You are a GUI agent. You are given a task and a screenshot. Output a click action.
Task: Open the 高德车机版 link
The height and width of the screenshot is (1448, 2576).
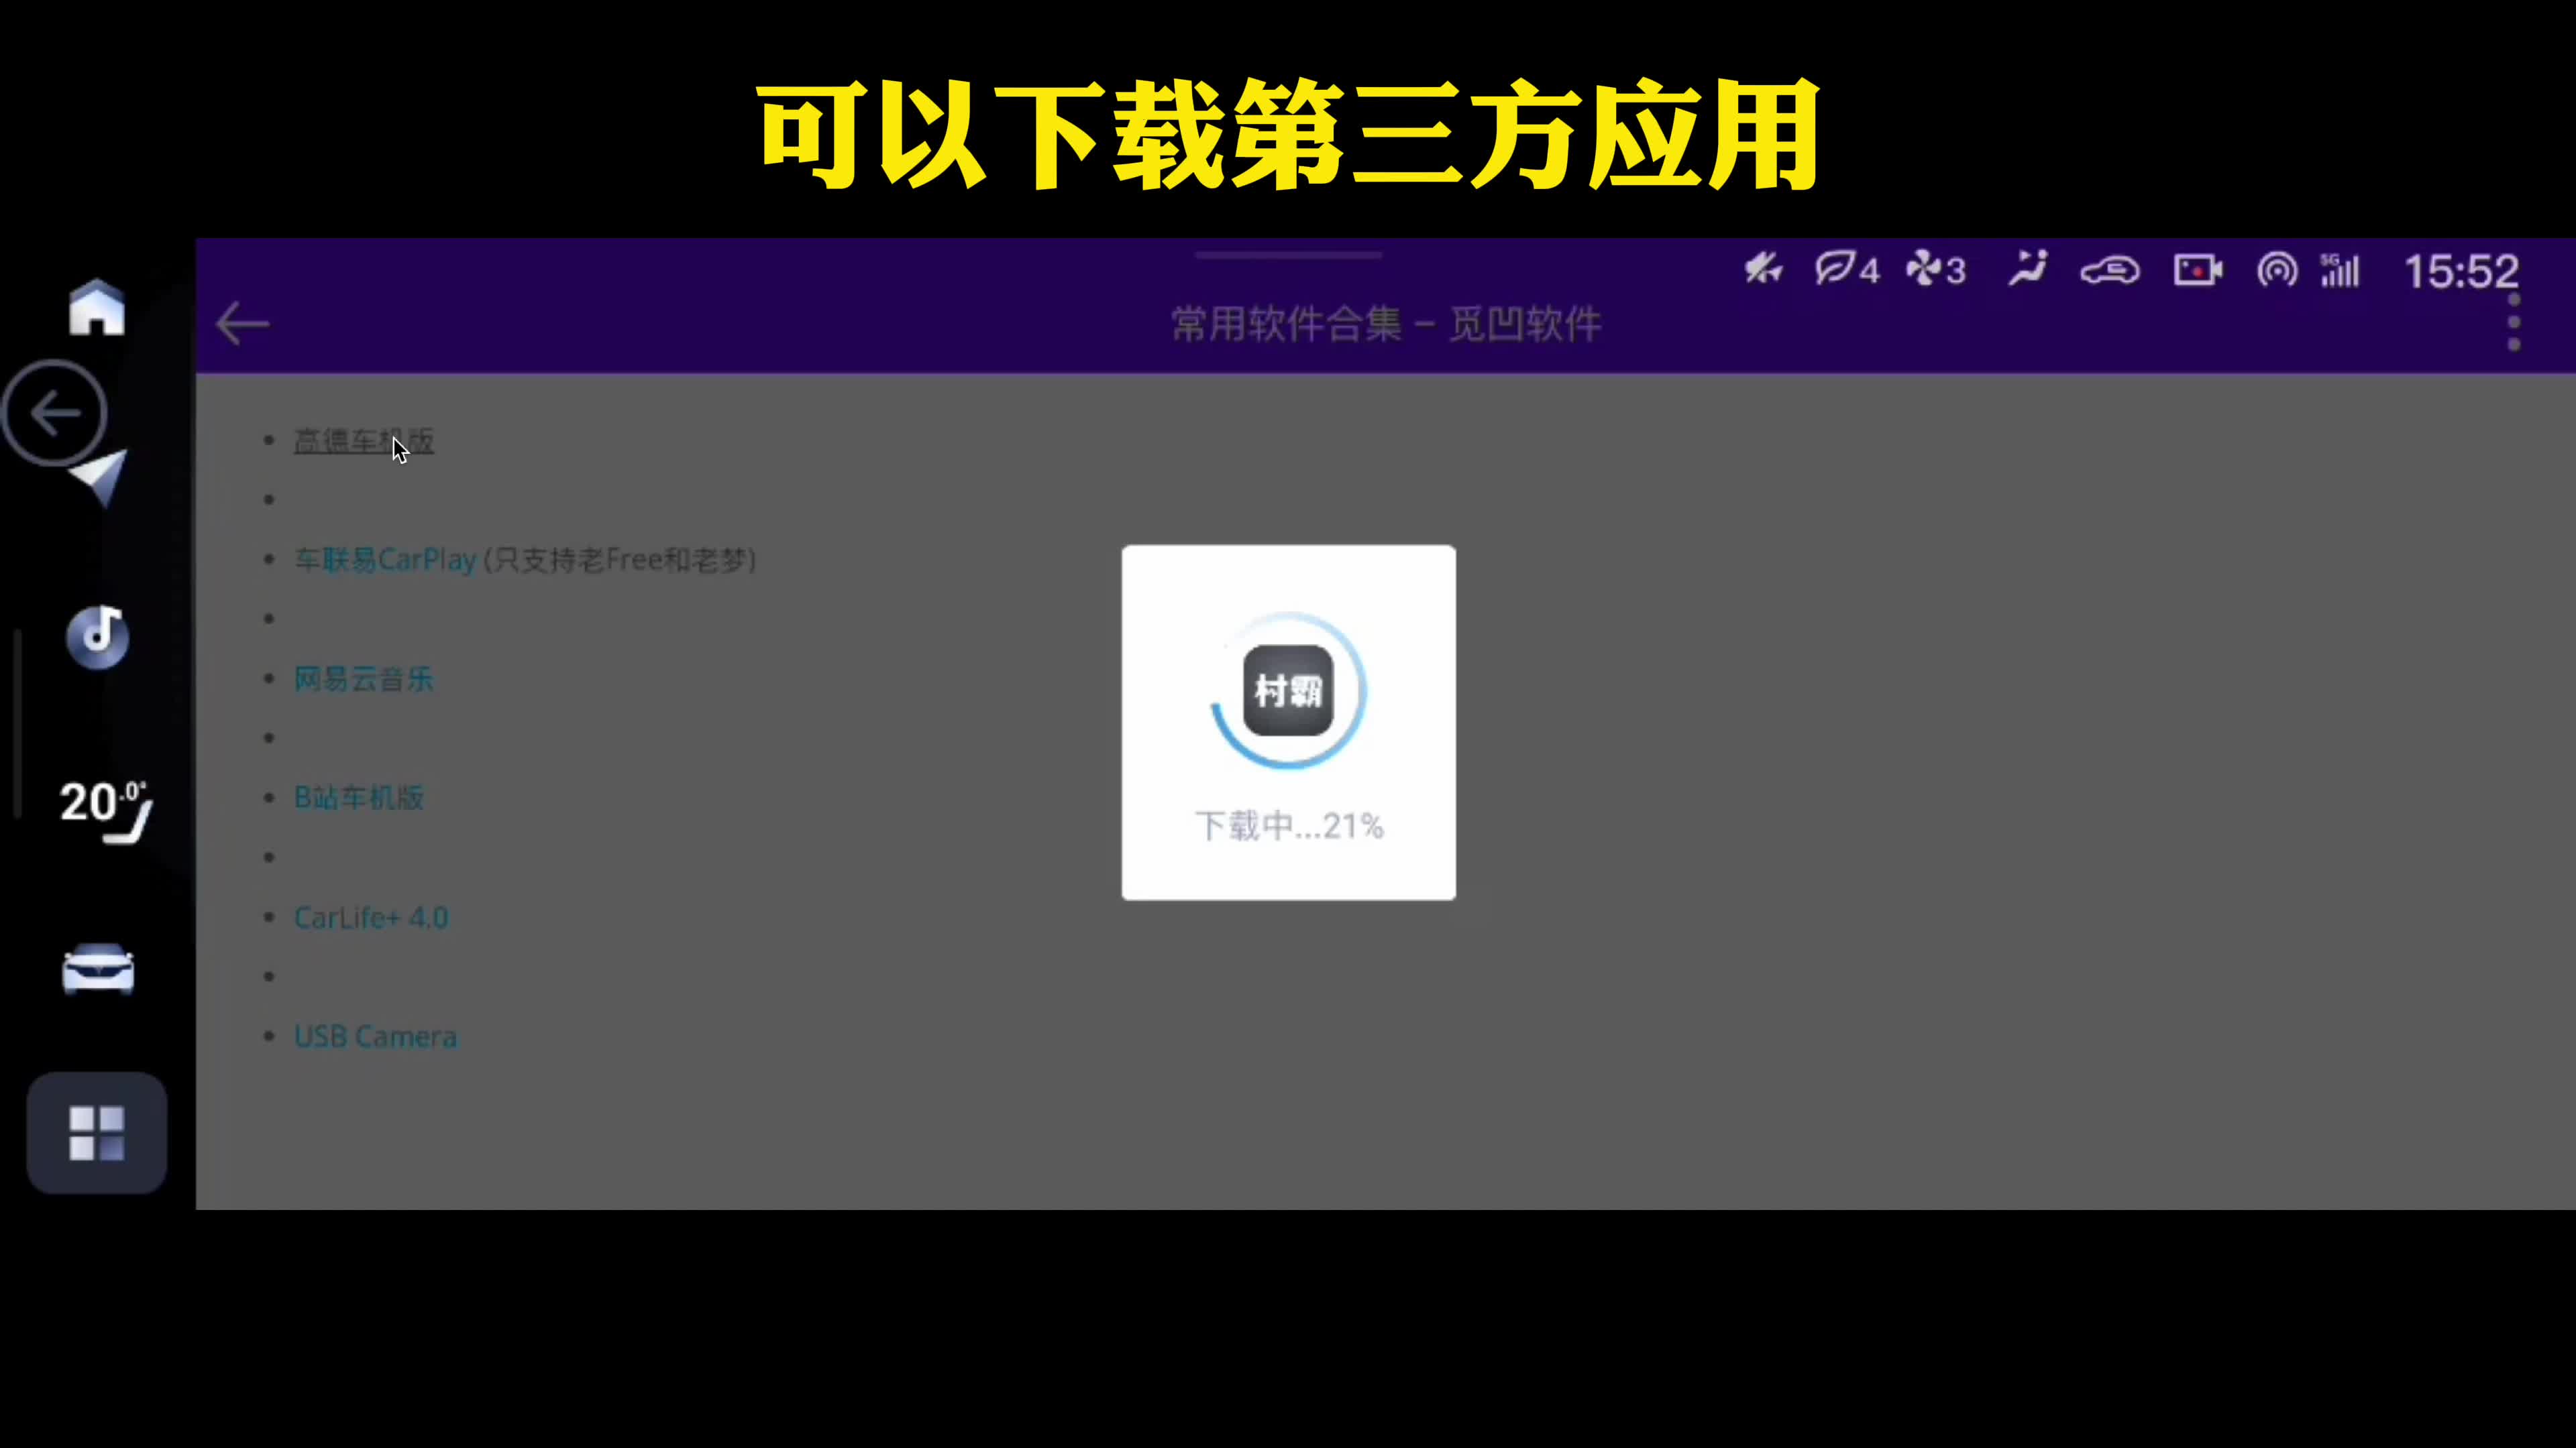click(363, 440)
